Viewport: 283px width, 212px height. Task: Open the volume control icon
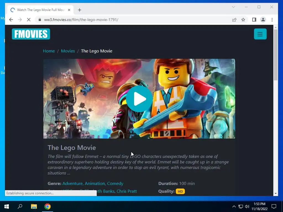pyautogui.click(x=247, y=206)
